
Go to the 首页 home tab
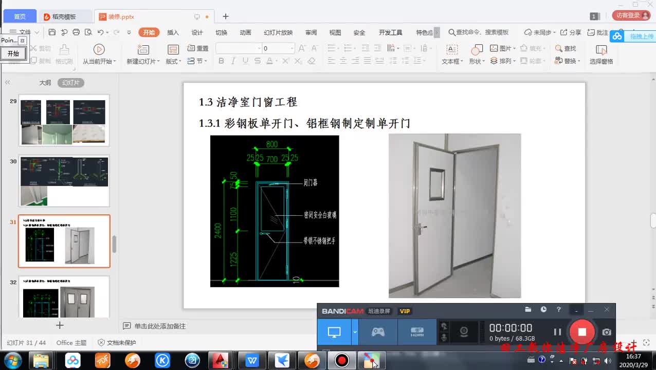point(20,16)
